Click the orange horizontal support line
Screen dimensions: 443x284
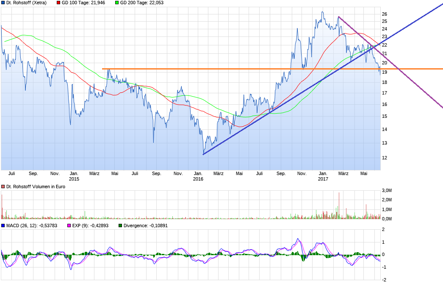[272, 69]
